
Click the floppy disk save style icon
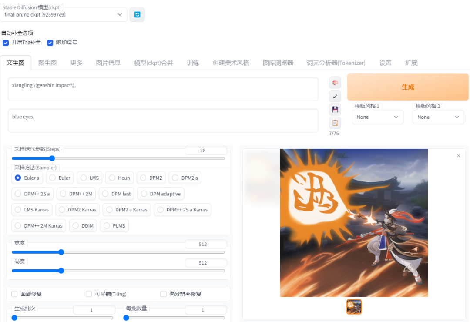(335, 110)
